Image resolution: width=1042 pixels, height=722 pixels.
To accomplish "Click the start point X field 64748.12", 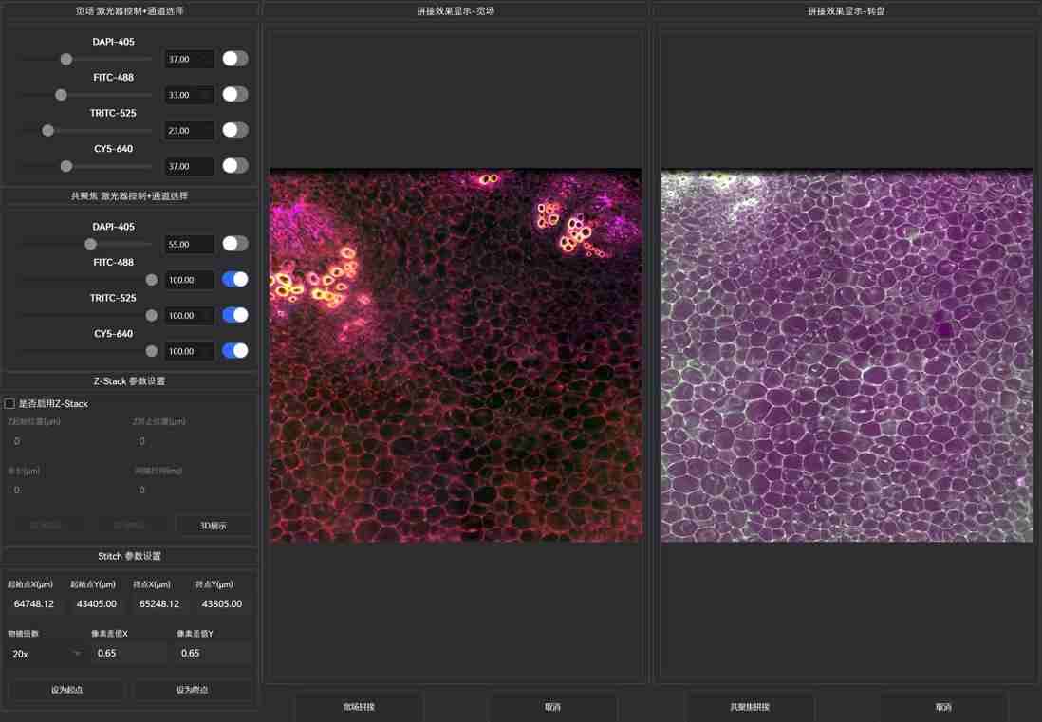I will point(35,604).
